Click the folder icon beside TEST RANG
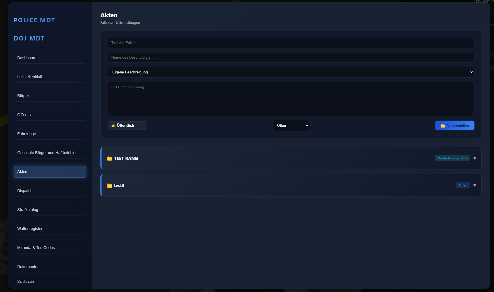494x292 pixels. [109, 159]
